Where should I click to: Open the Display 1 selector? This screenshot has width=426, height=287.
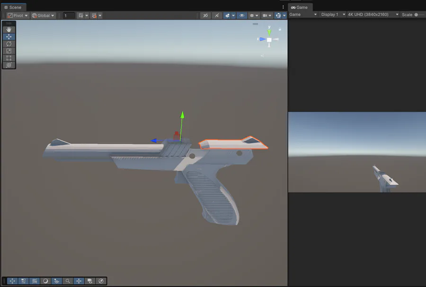coord(333,14)
